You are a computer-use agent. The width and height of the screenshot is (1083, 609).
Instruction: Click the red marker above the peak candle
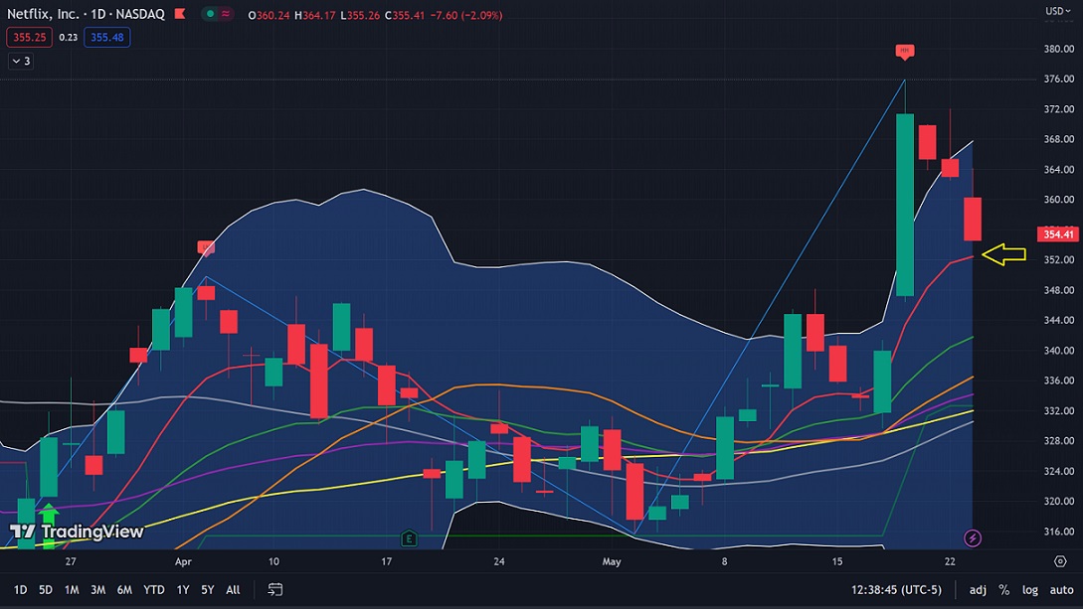click(x=905, y=52)
